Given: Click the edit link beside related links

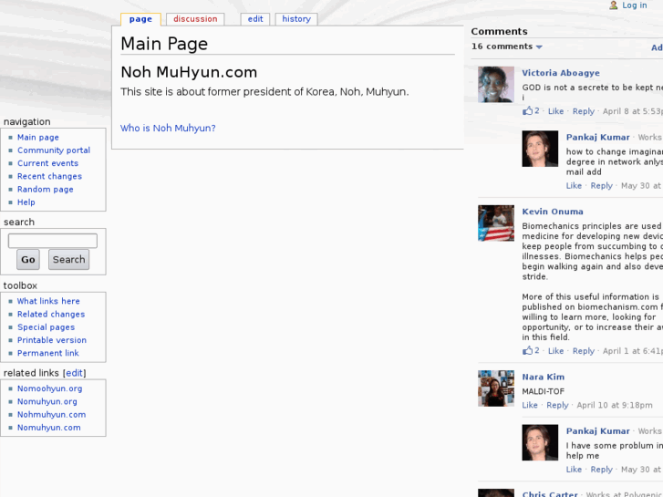Looking at the screenshot, I should click(x=75, y=373).
